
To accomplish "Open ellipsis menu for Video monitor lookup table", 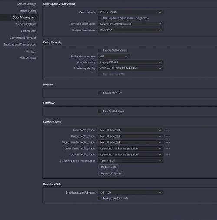I will tap(168, 142).
